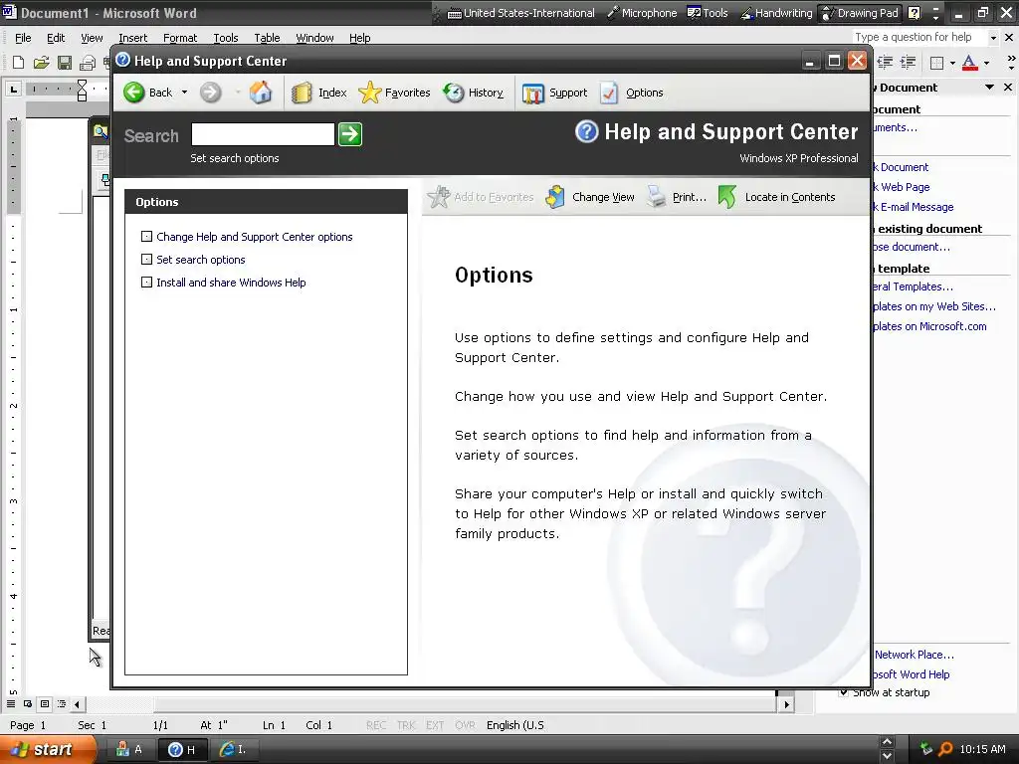This screenshot has width=1019, height=764.
Task: Open language bar options arrow
Action: (935, 17)
